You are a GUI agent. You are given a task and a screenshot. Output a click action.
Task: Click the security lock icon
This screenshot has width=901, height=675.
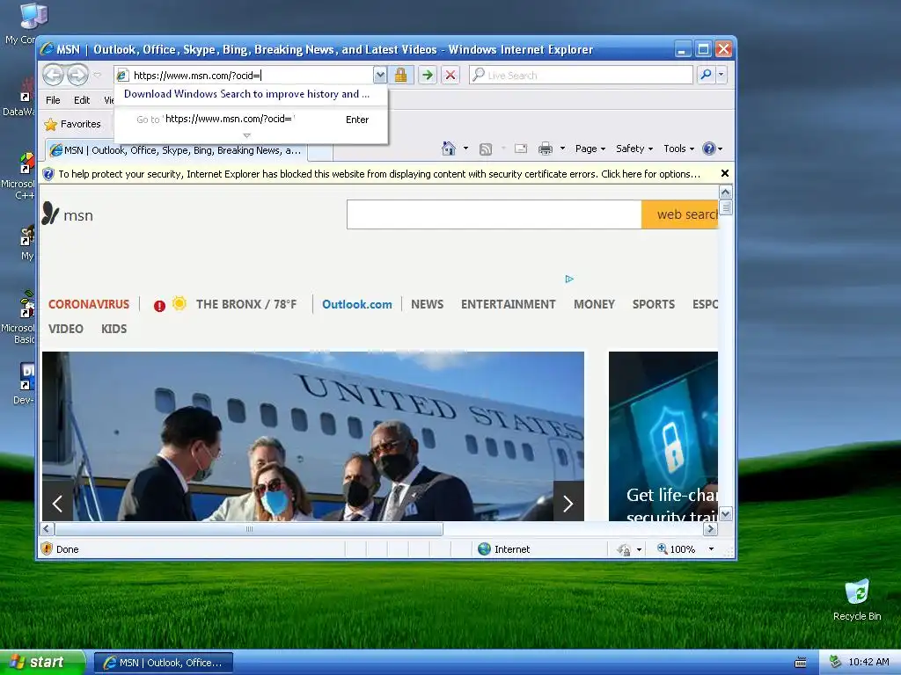tap(400, 76)
